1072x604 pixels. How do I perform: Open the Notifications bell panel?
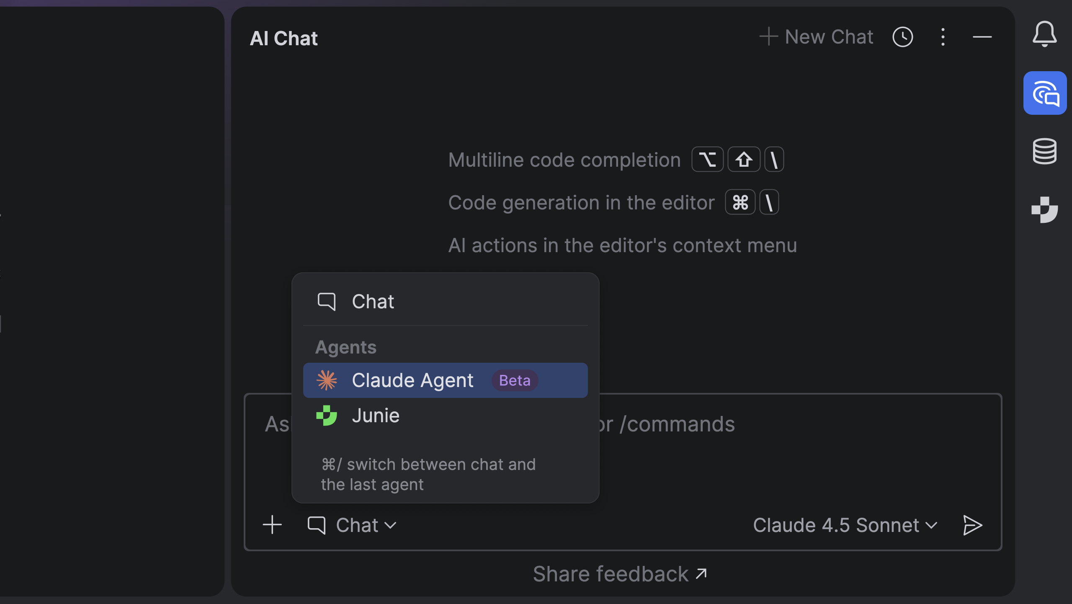1044,34
